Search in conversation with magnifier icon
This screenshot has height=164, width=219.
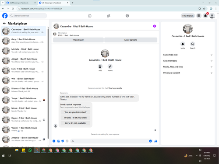pos(193,44)
